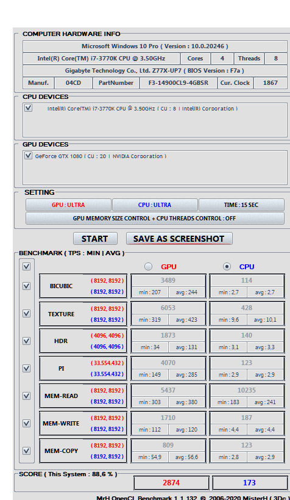290x500 pixels.
Task: Toggle the HDR benchmark checkbox
Action: pos(26,341)
